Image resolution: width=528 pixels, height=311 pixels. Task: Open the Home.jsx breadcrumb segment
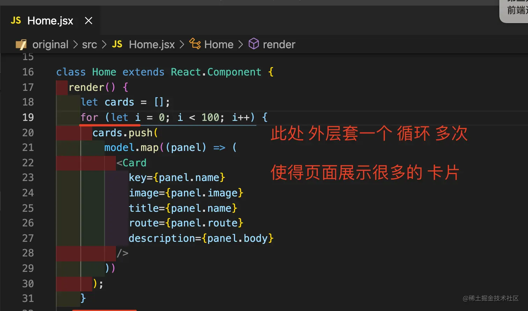click(x=152, y=44)
